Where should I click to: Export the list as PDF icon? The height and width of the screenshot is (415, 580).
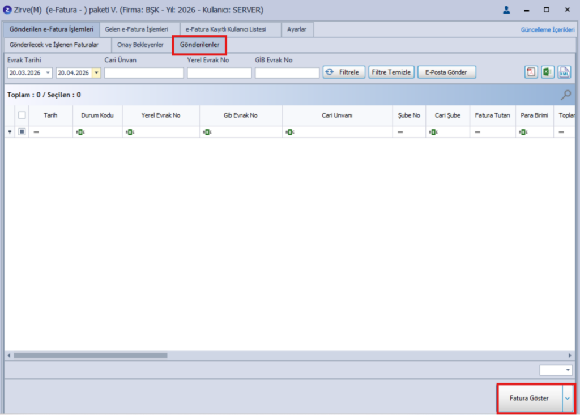point(531,72)
